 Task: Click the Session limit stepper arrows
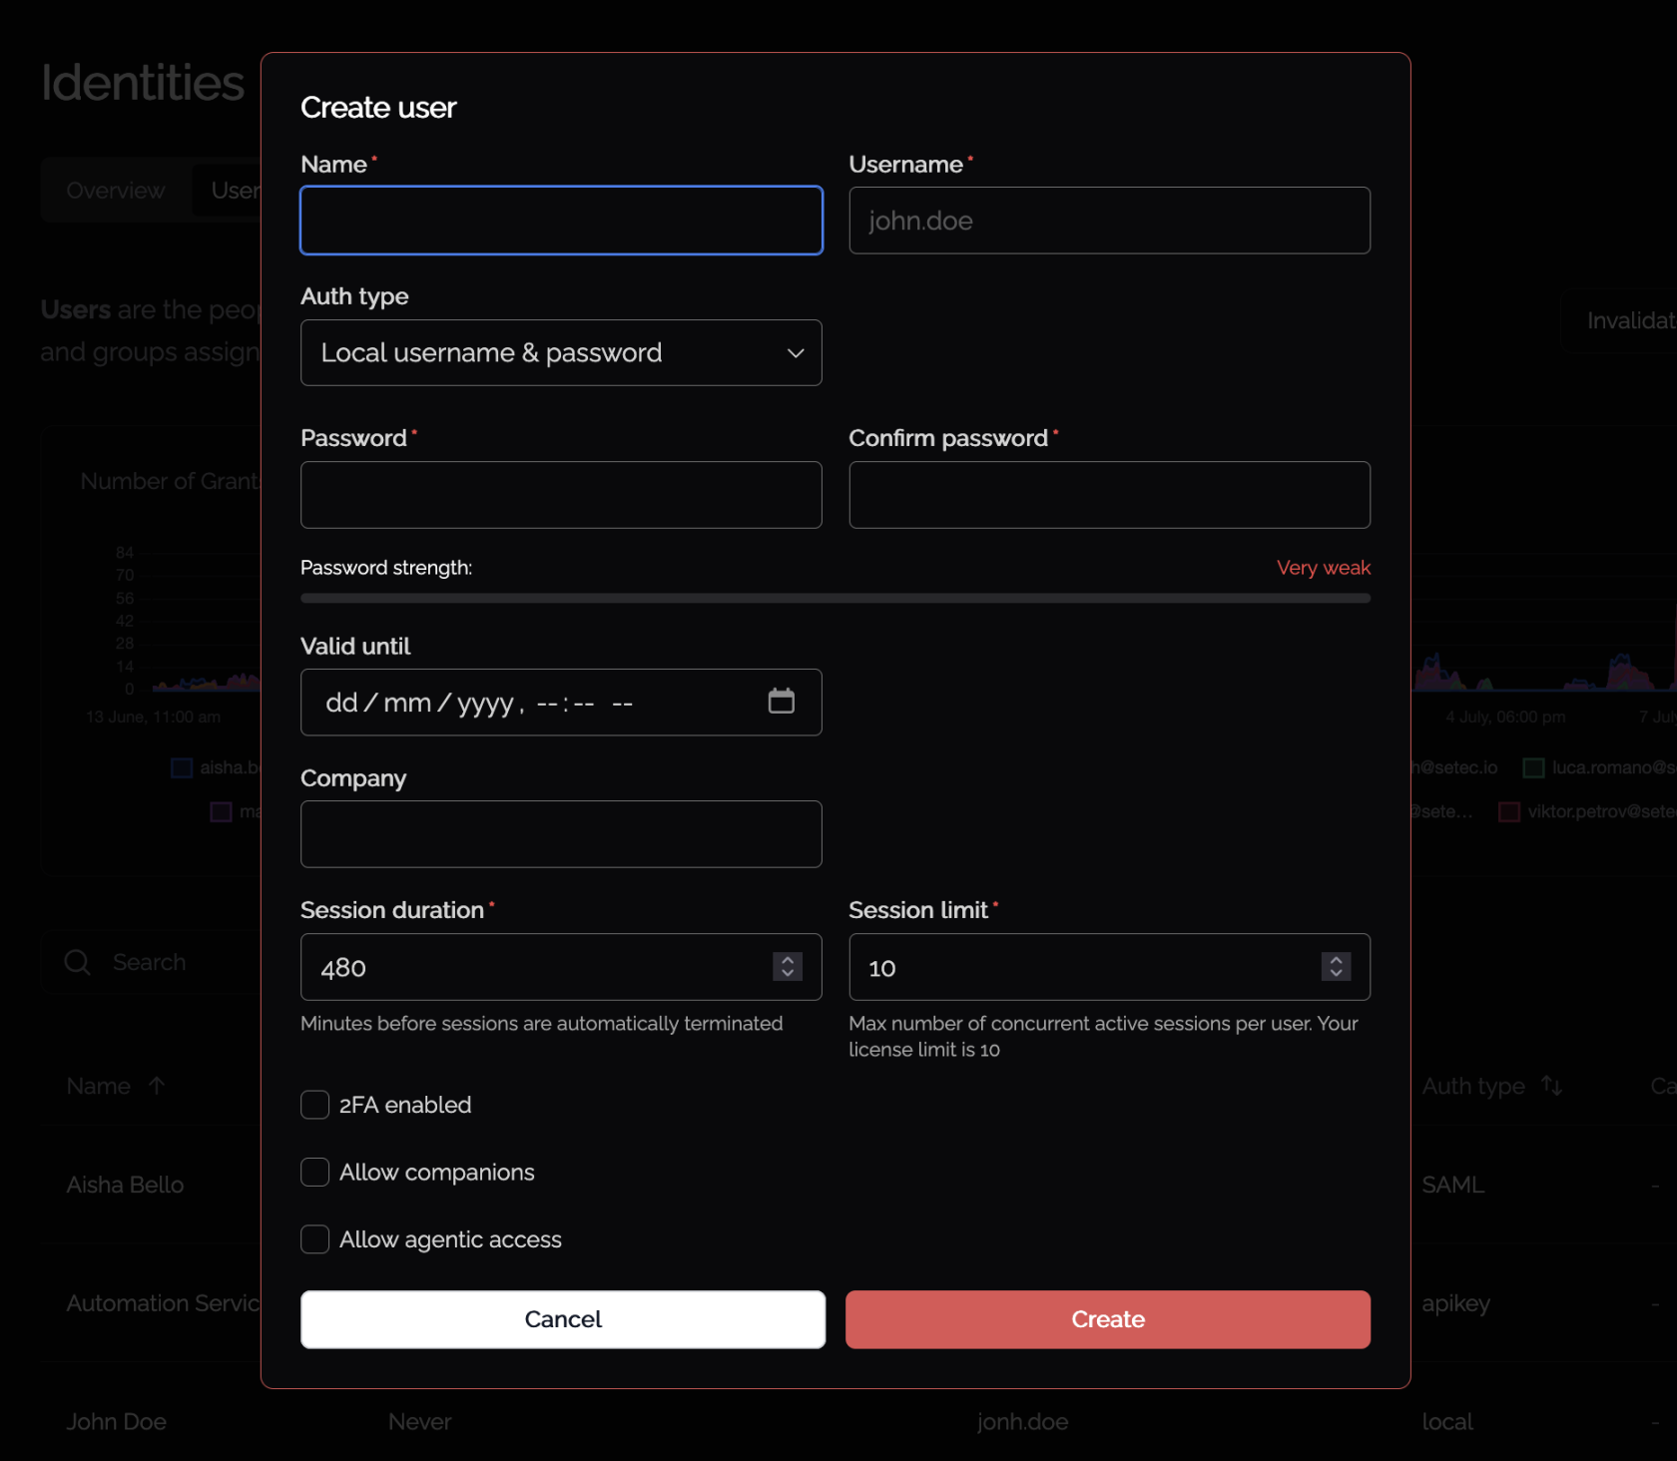pos(1336,966)
